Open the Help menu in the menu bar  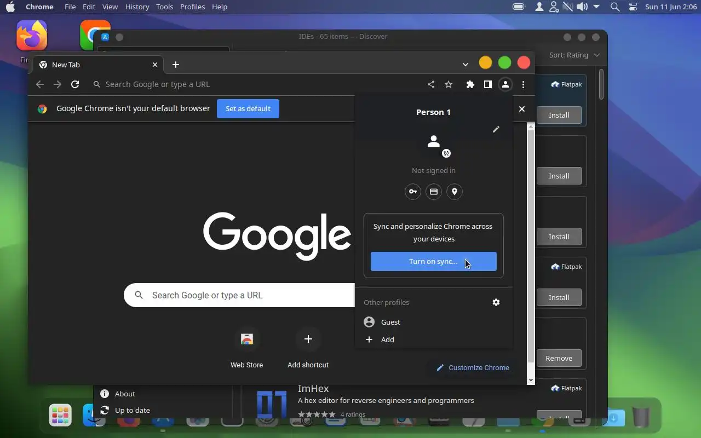220,7
